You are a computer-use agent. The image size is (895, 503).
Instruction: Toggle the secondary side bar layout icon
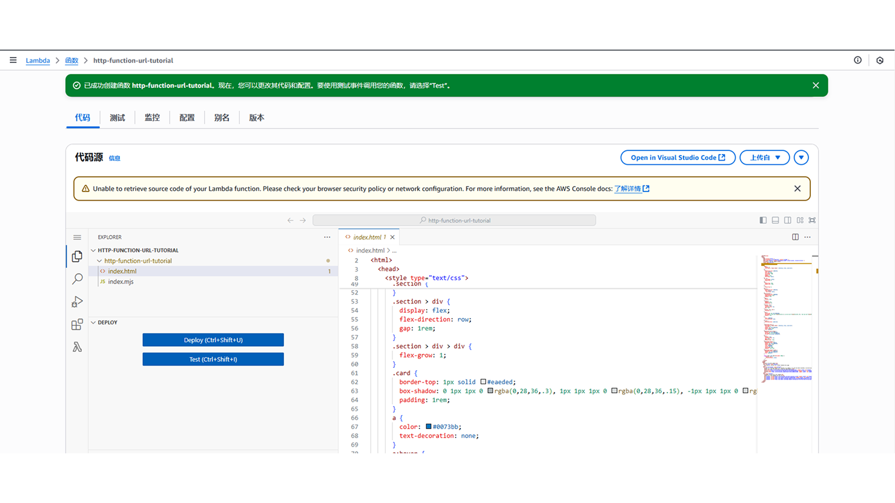point(788,221)
